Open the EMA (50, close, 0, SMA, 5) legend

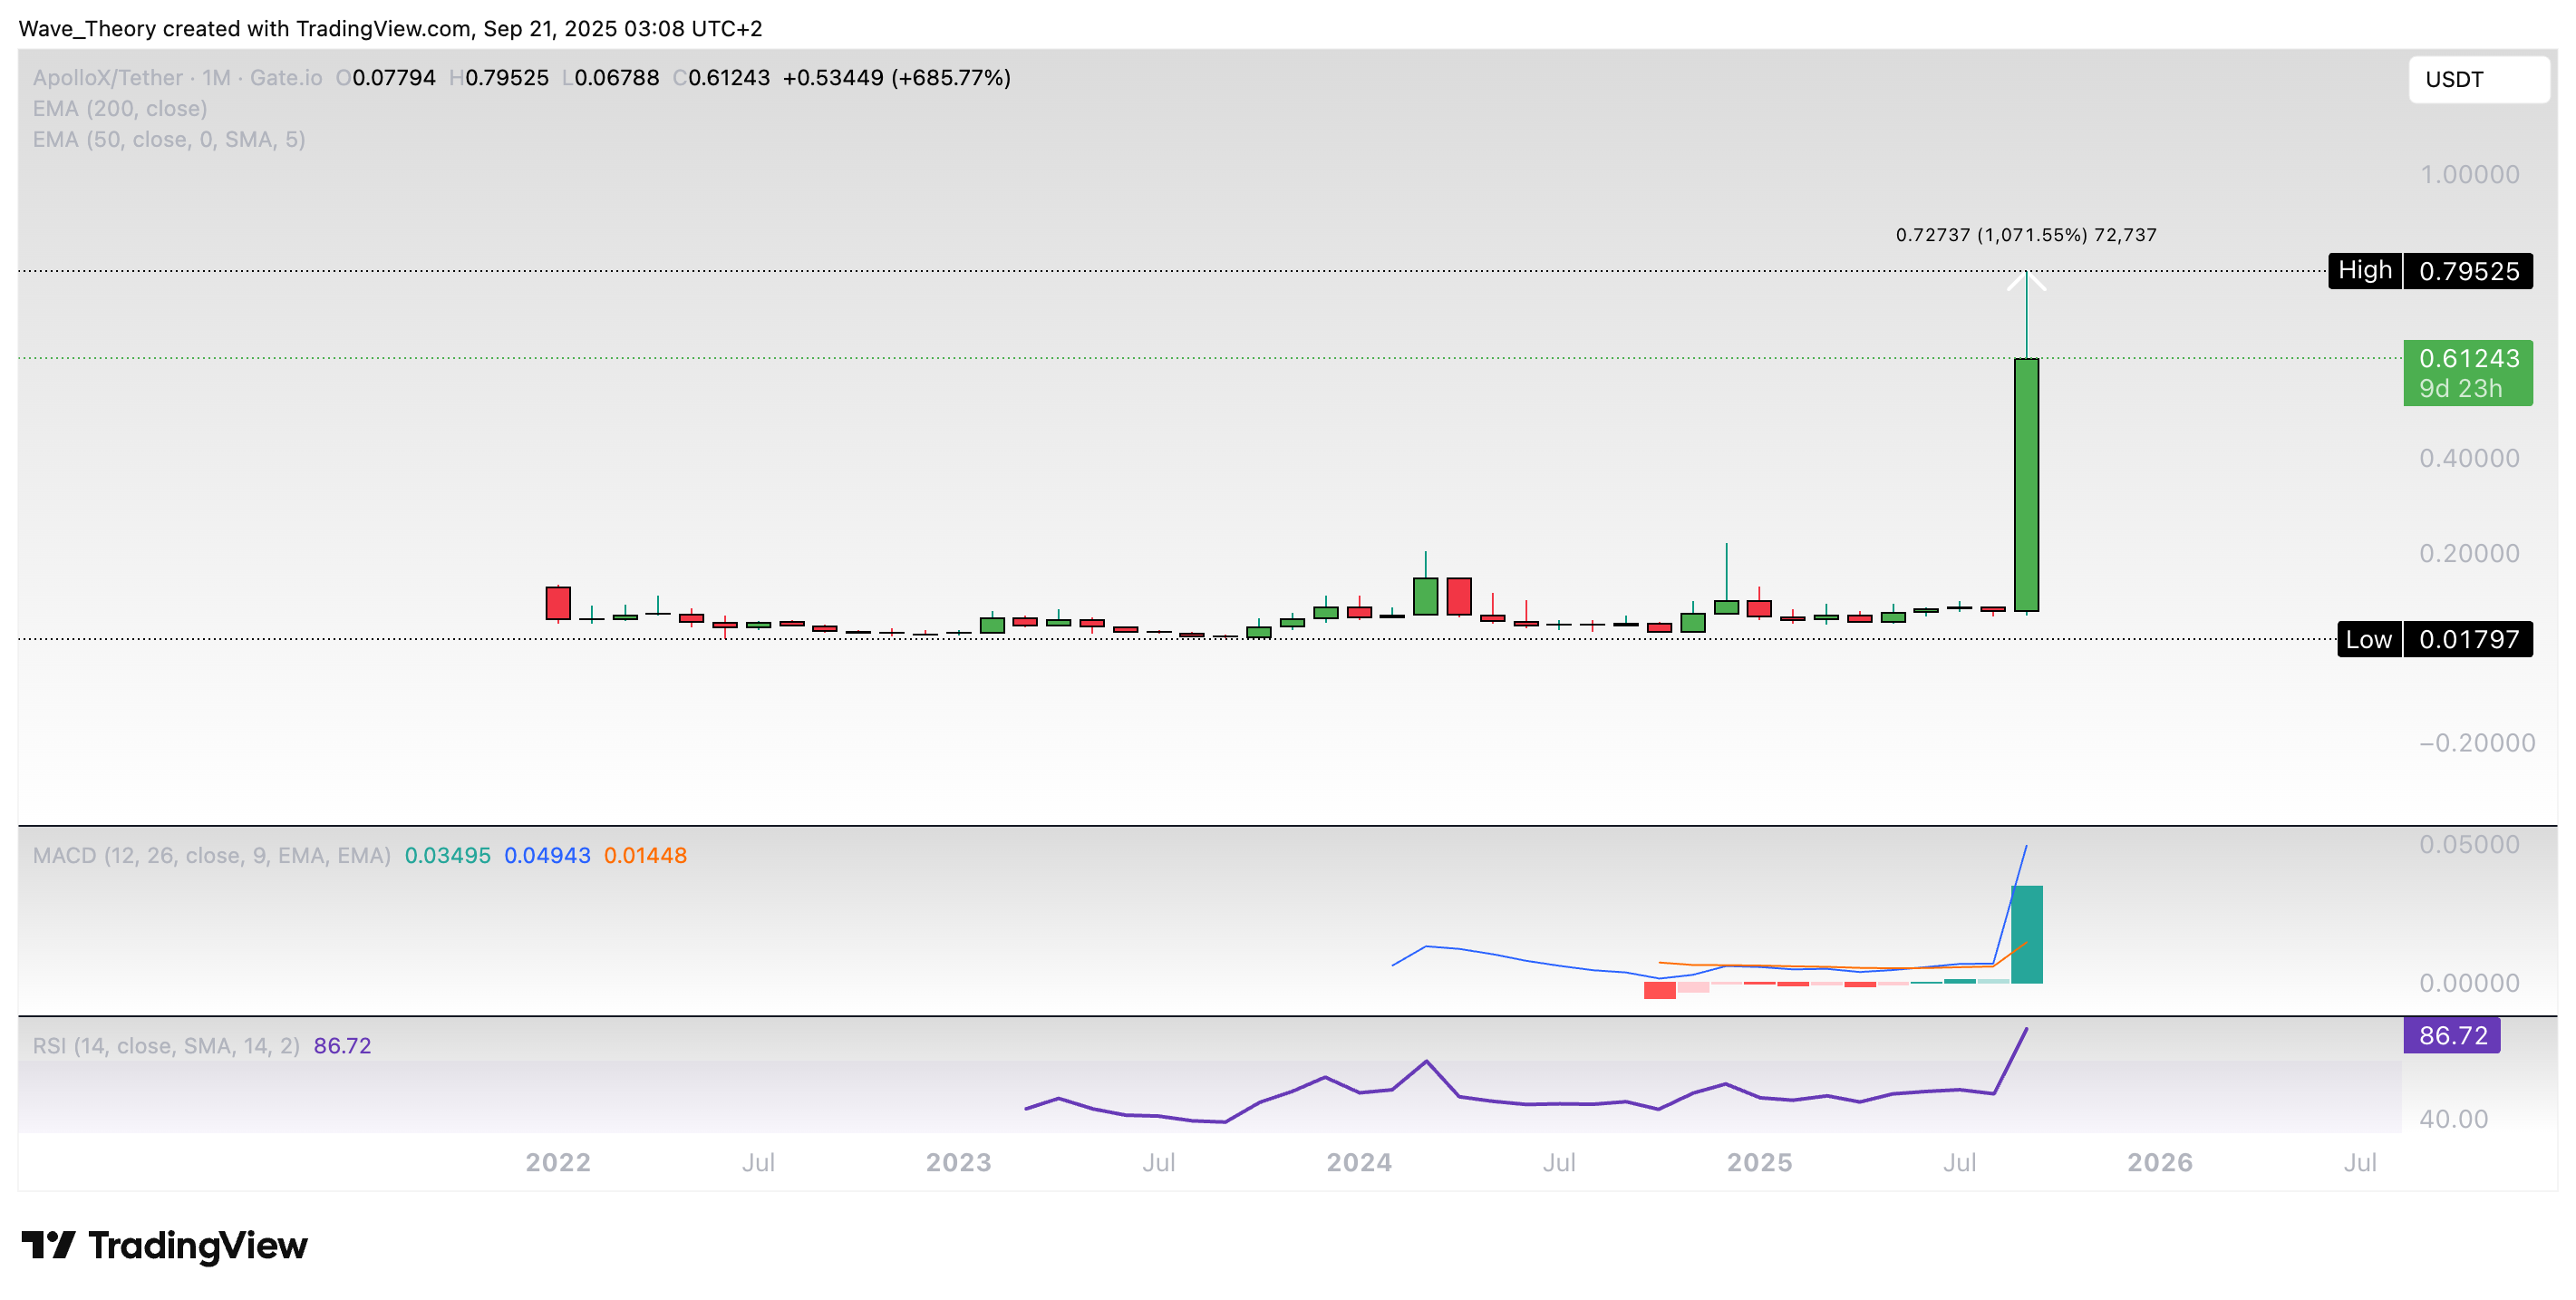[169, 139]
